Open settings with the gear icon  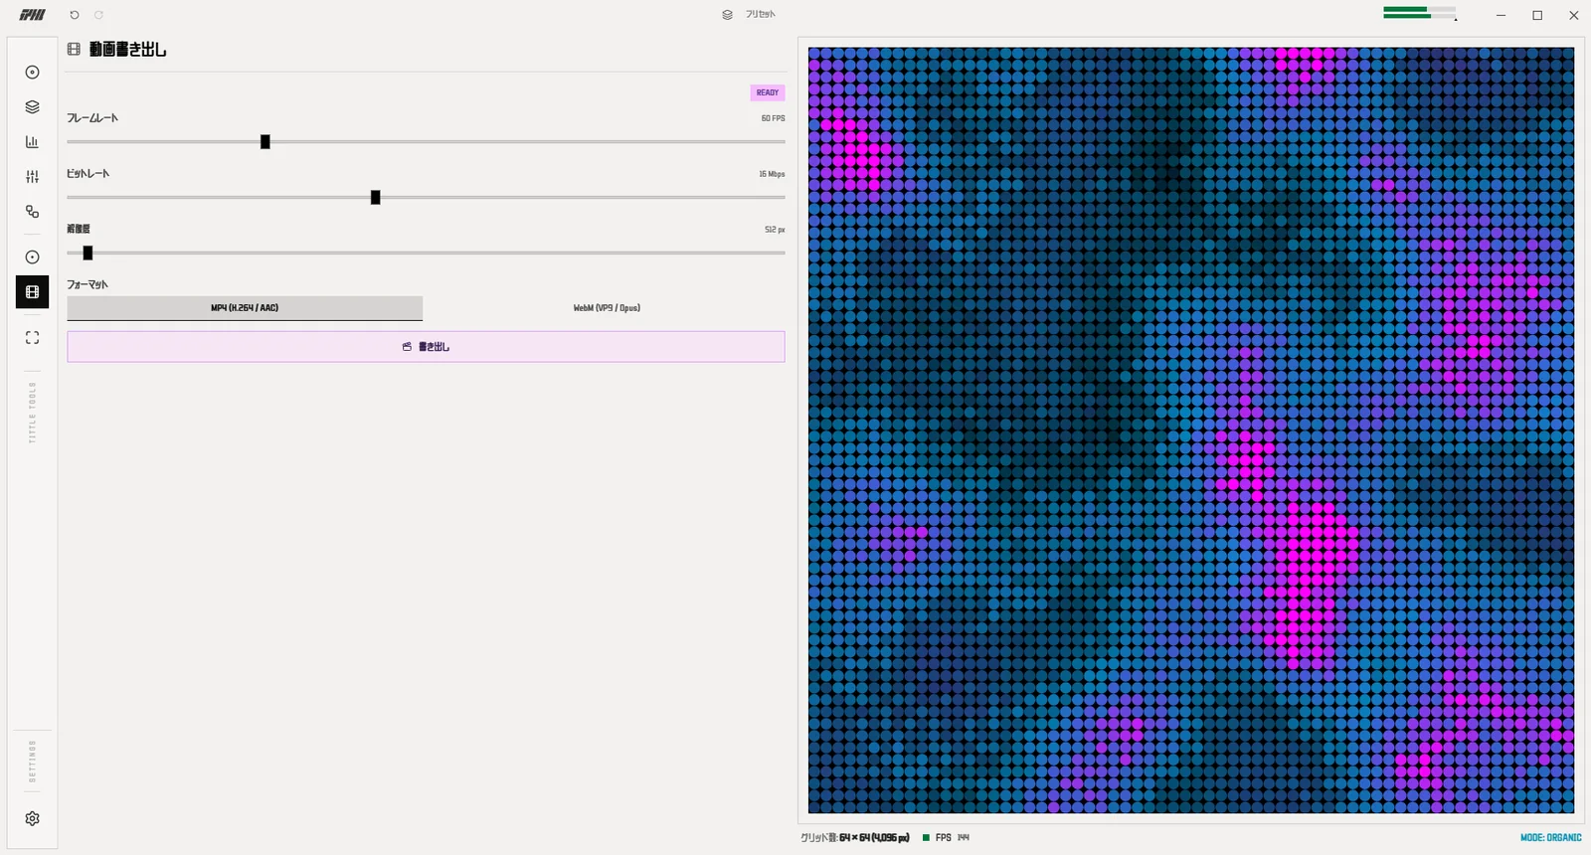[33, 818]
